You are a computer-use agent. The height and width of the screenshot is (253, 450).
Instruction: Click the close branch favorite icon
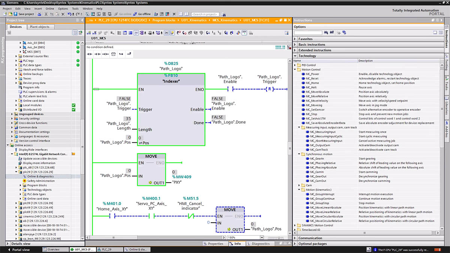point(129,54)
